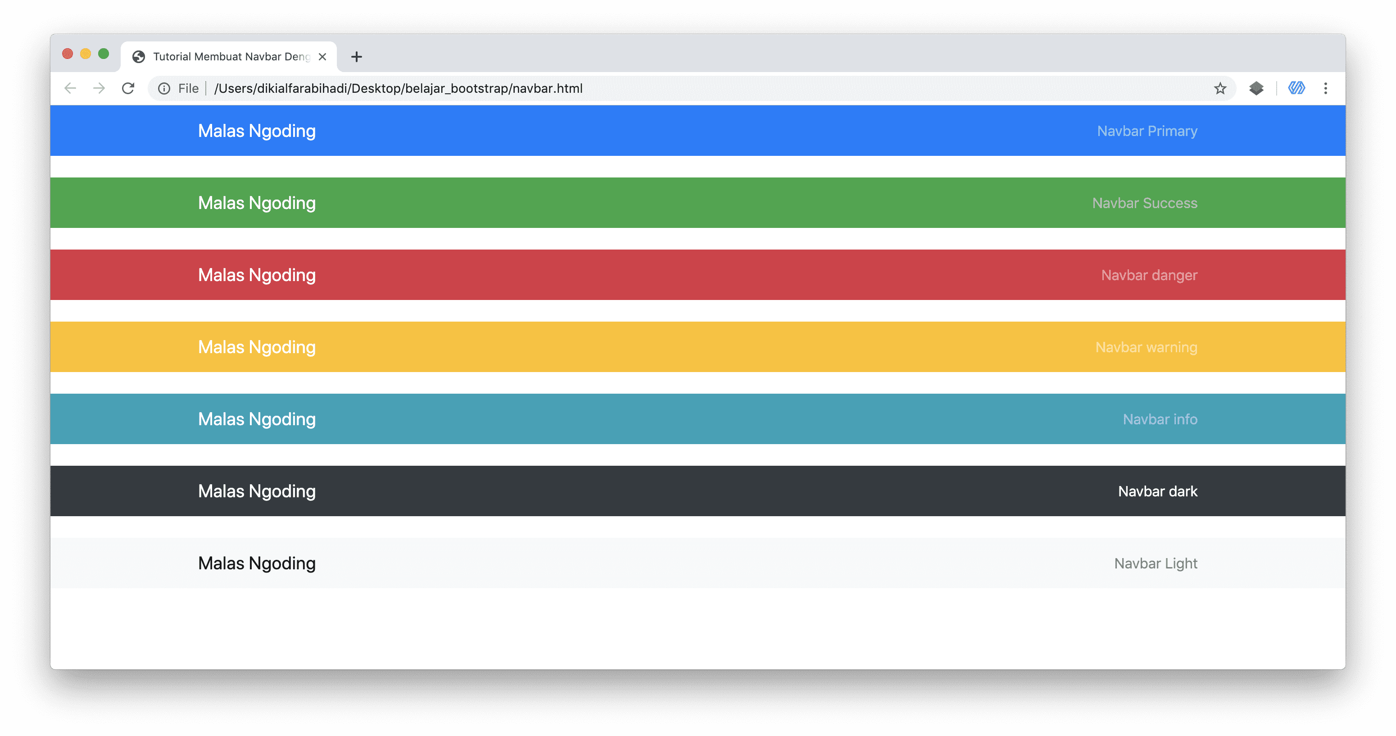
Task: Open the blue striped extension icon
Action: (1296, 88)
